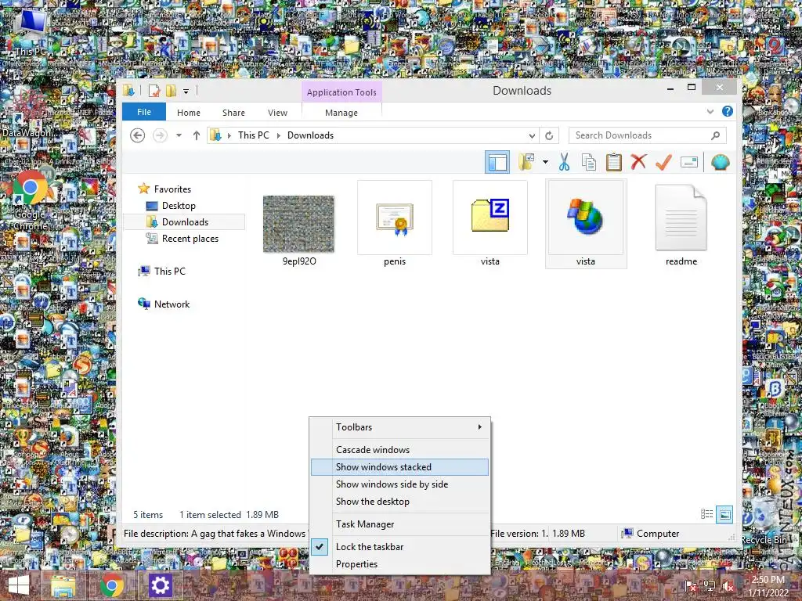Screen dimensions: 802x601
Task: Expand the address bar history dropdown
Action: tap(532, 135)
